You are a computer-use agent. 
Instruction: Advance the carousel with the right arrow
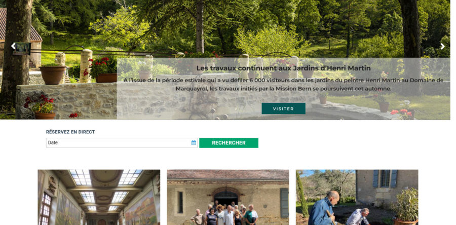(442, 46)
